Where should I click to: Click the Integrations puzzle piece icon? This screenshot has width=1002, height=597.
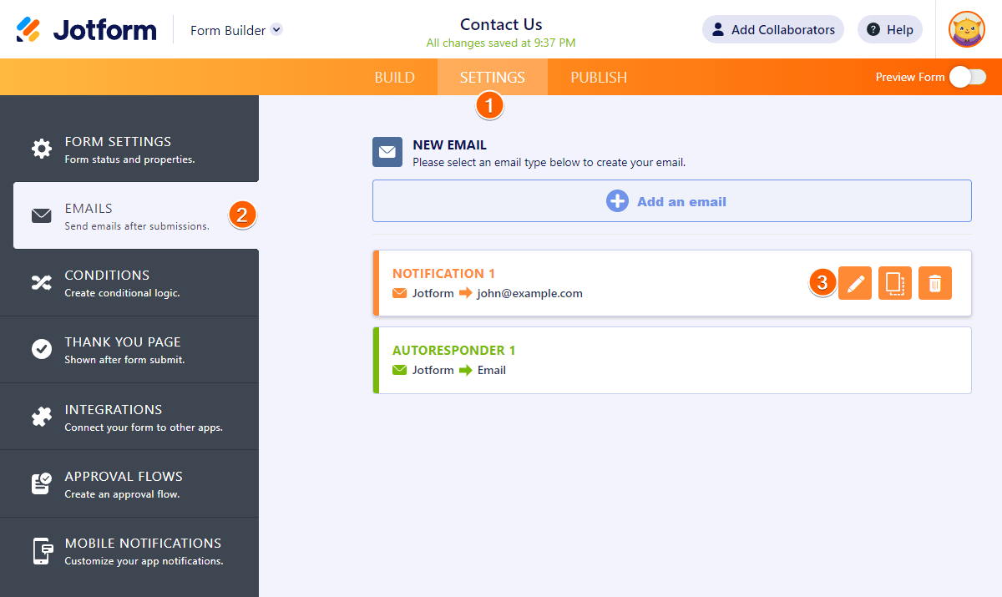[x=42, y=417]
